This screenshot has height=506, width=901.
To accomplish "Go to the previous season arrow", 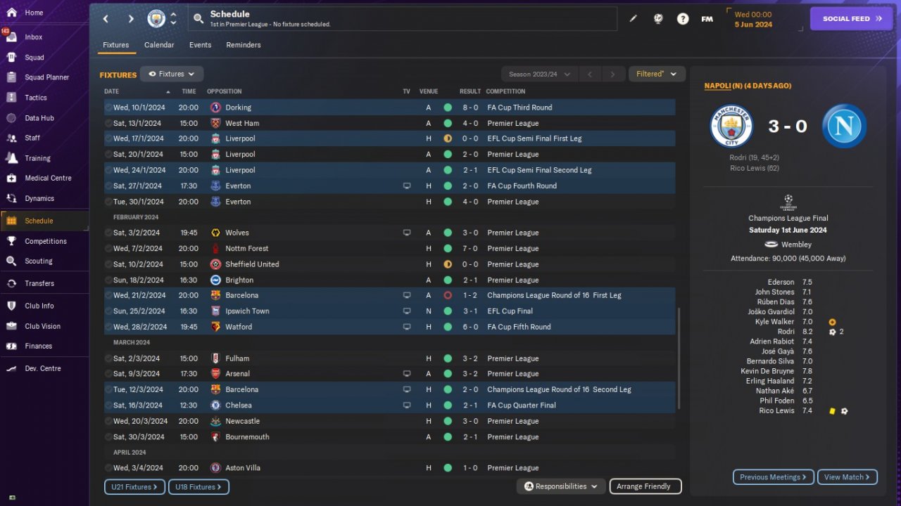I will 591,74.
